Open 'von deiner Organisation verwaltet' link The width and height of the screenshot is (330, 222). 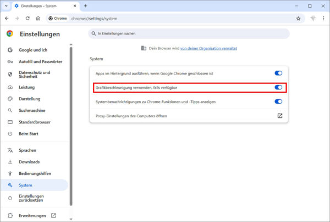point(208,48)
